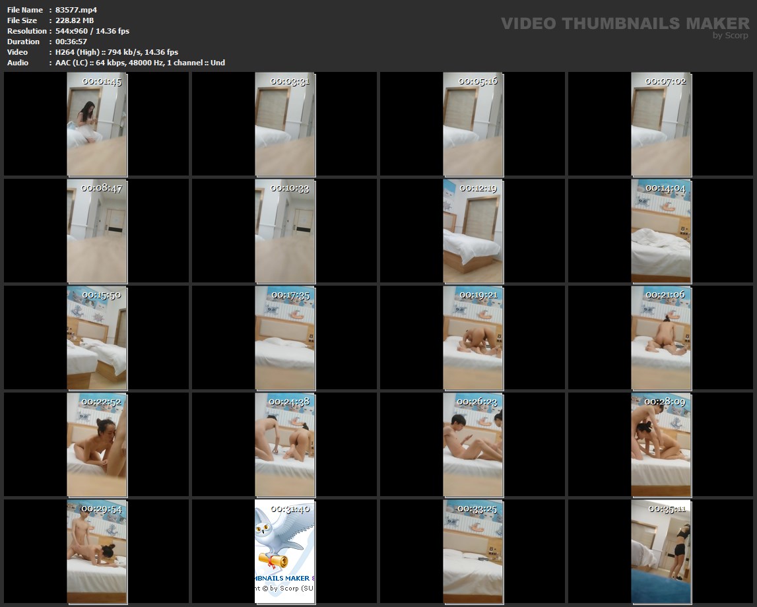Select the thumbnail stamped 00:12:19
The width and height of the screenshot is (757, 607).
click(473, 231)
